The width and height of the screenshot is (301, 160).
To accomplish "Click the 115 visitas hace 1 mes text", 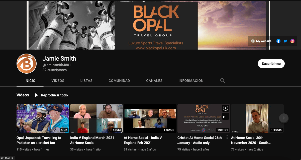I will pos(33,149).
